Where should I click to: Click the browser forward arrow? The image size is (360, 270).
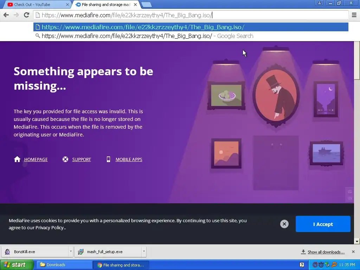click(x=16, y=15)
